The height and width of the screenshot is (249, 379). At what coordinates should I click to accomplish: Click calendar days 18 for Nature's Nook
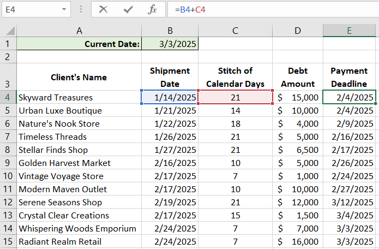235,123
